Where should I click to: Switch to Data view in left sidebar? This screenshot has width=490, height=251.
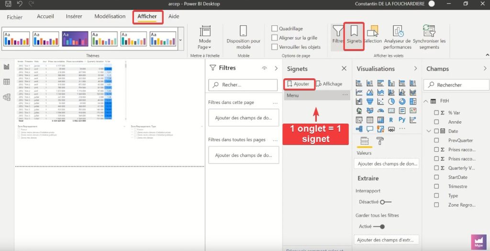[7, 82]
